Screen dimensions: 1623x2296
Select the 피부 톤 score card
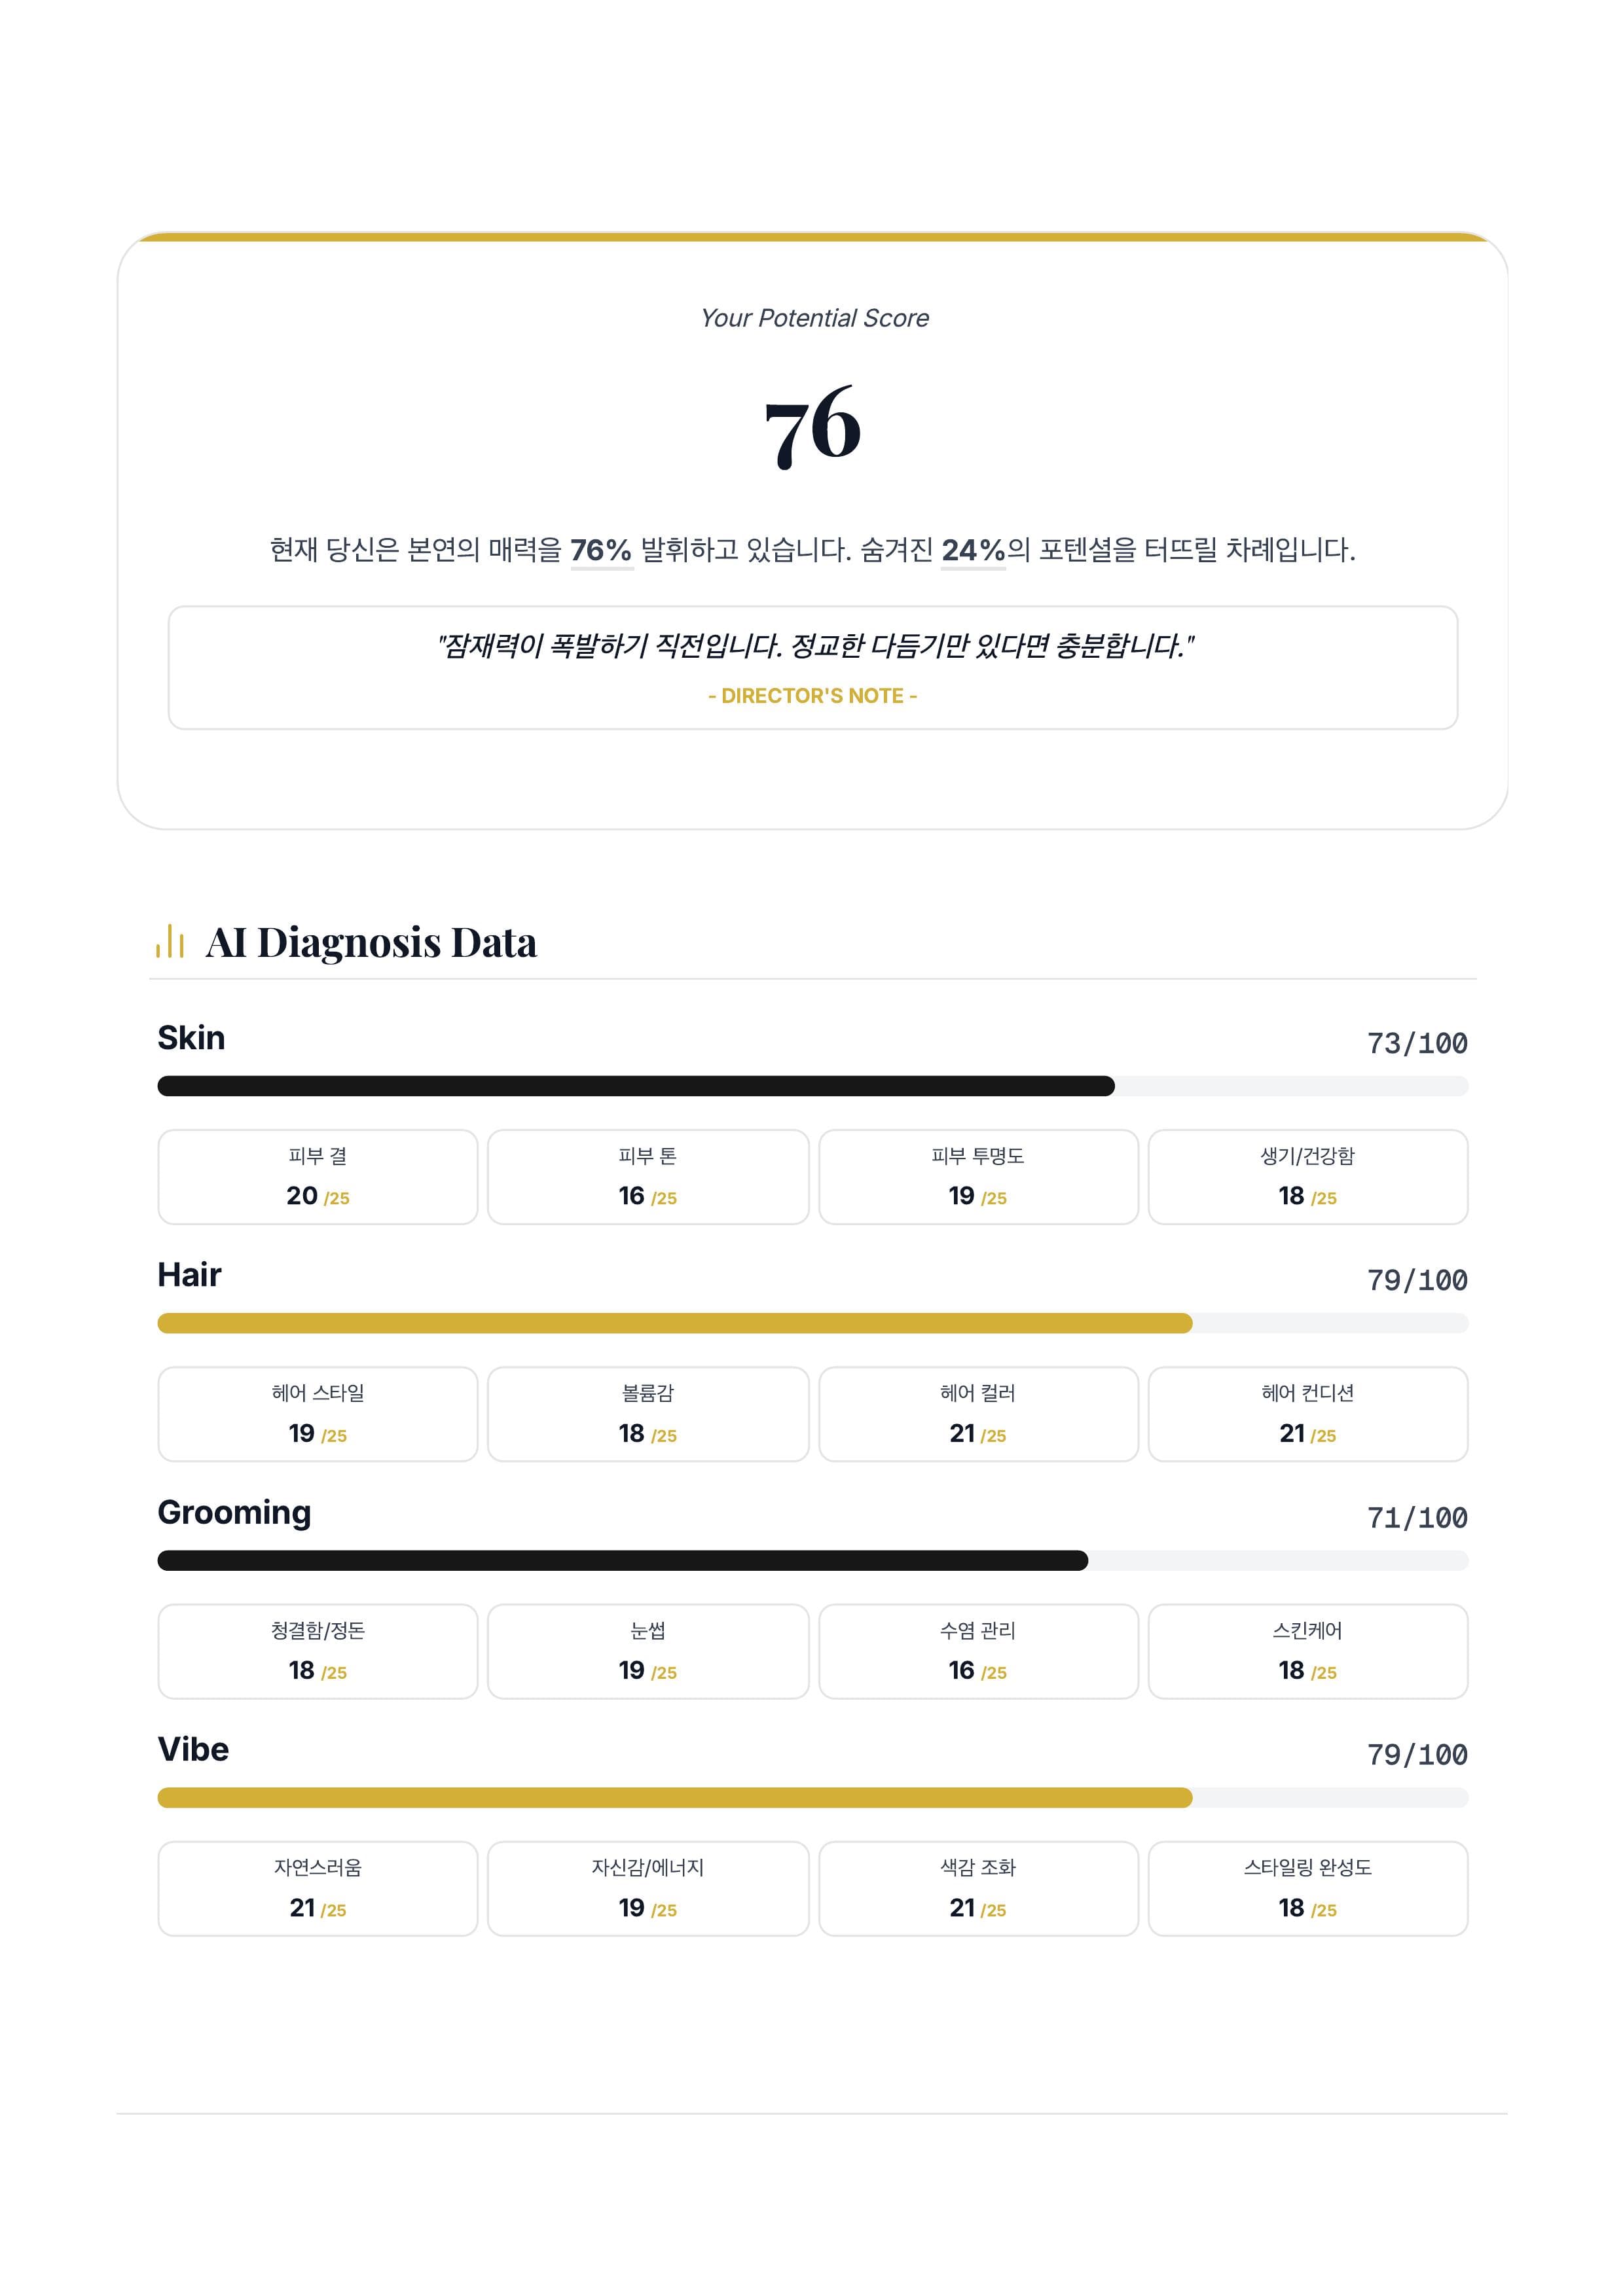(x=648, y=1177)
